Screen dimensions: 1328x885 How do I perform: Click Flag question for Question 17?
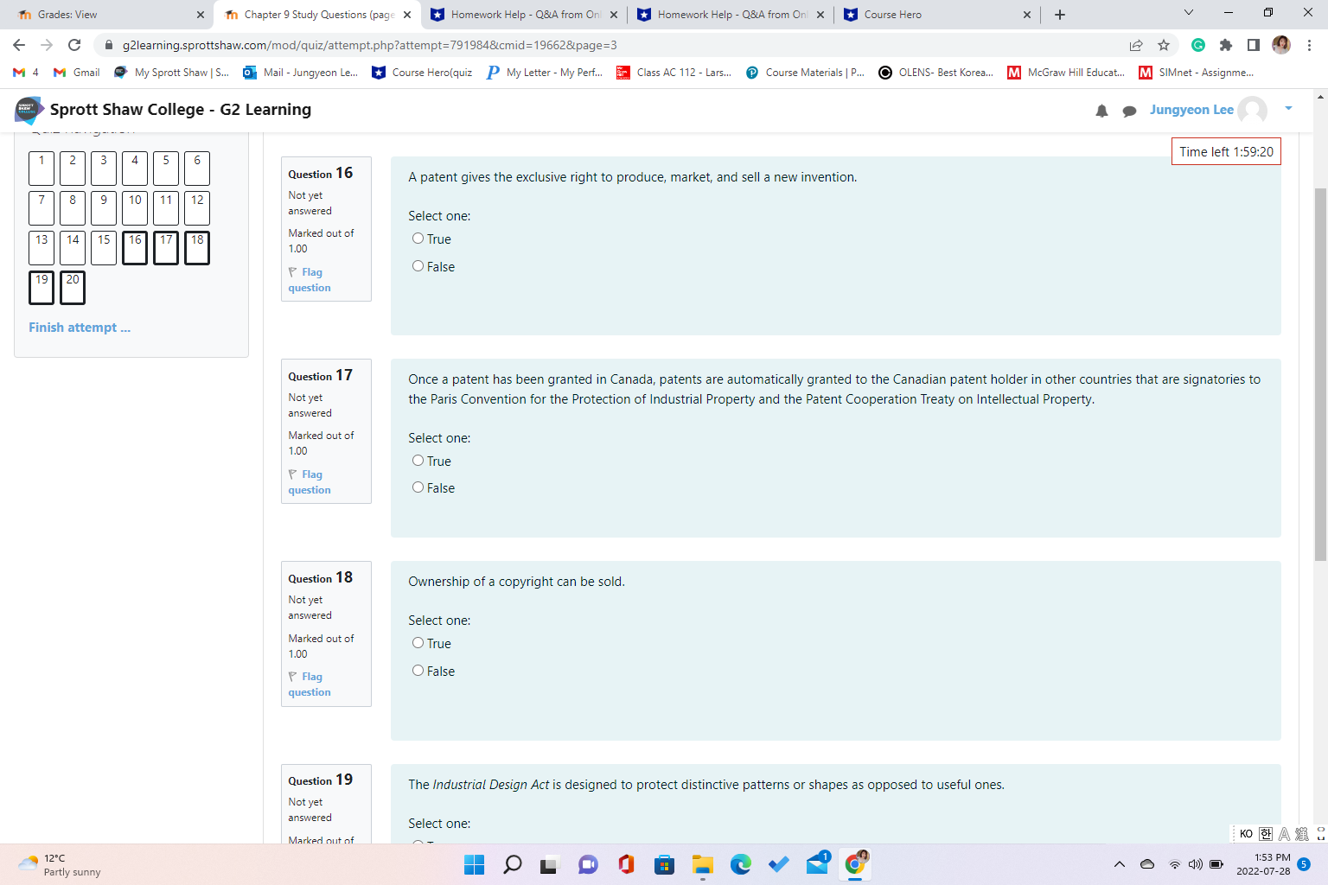(310, 482)
